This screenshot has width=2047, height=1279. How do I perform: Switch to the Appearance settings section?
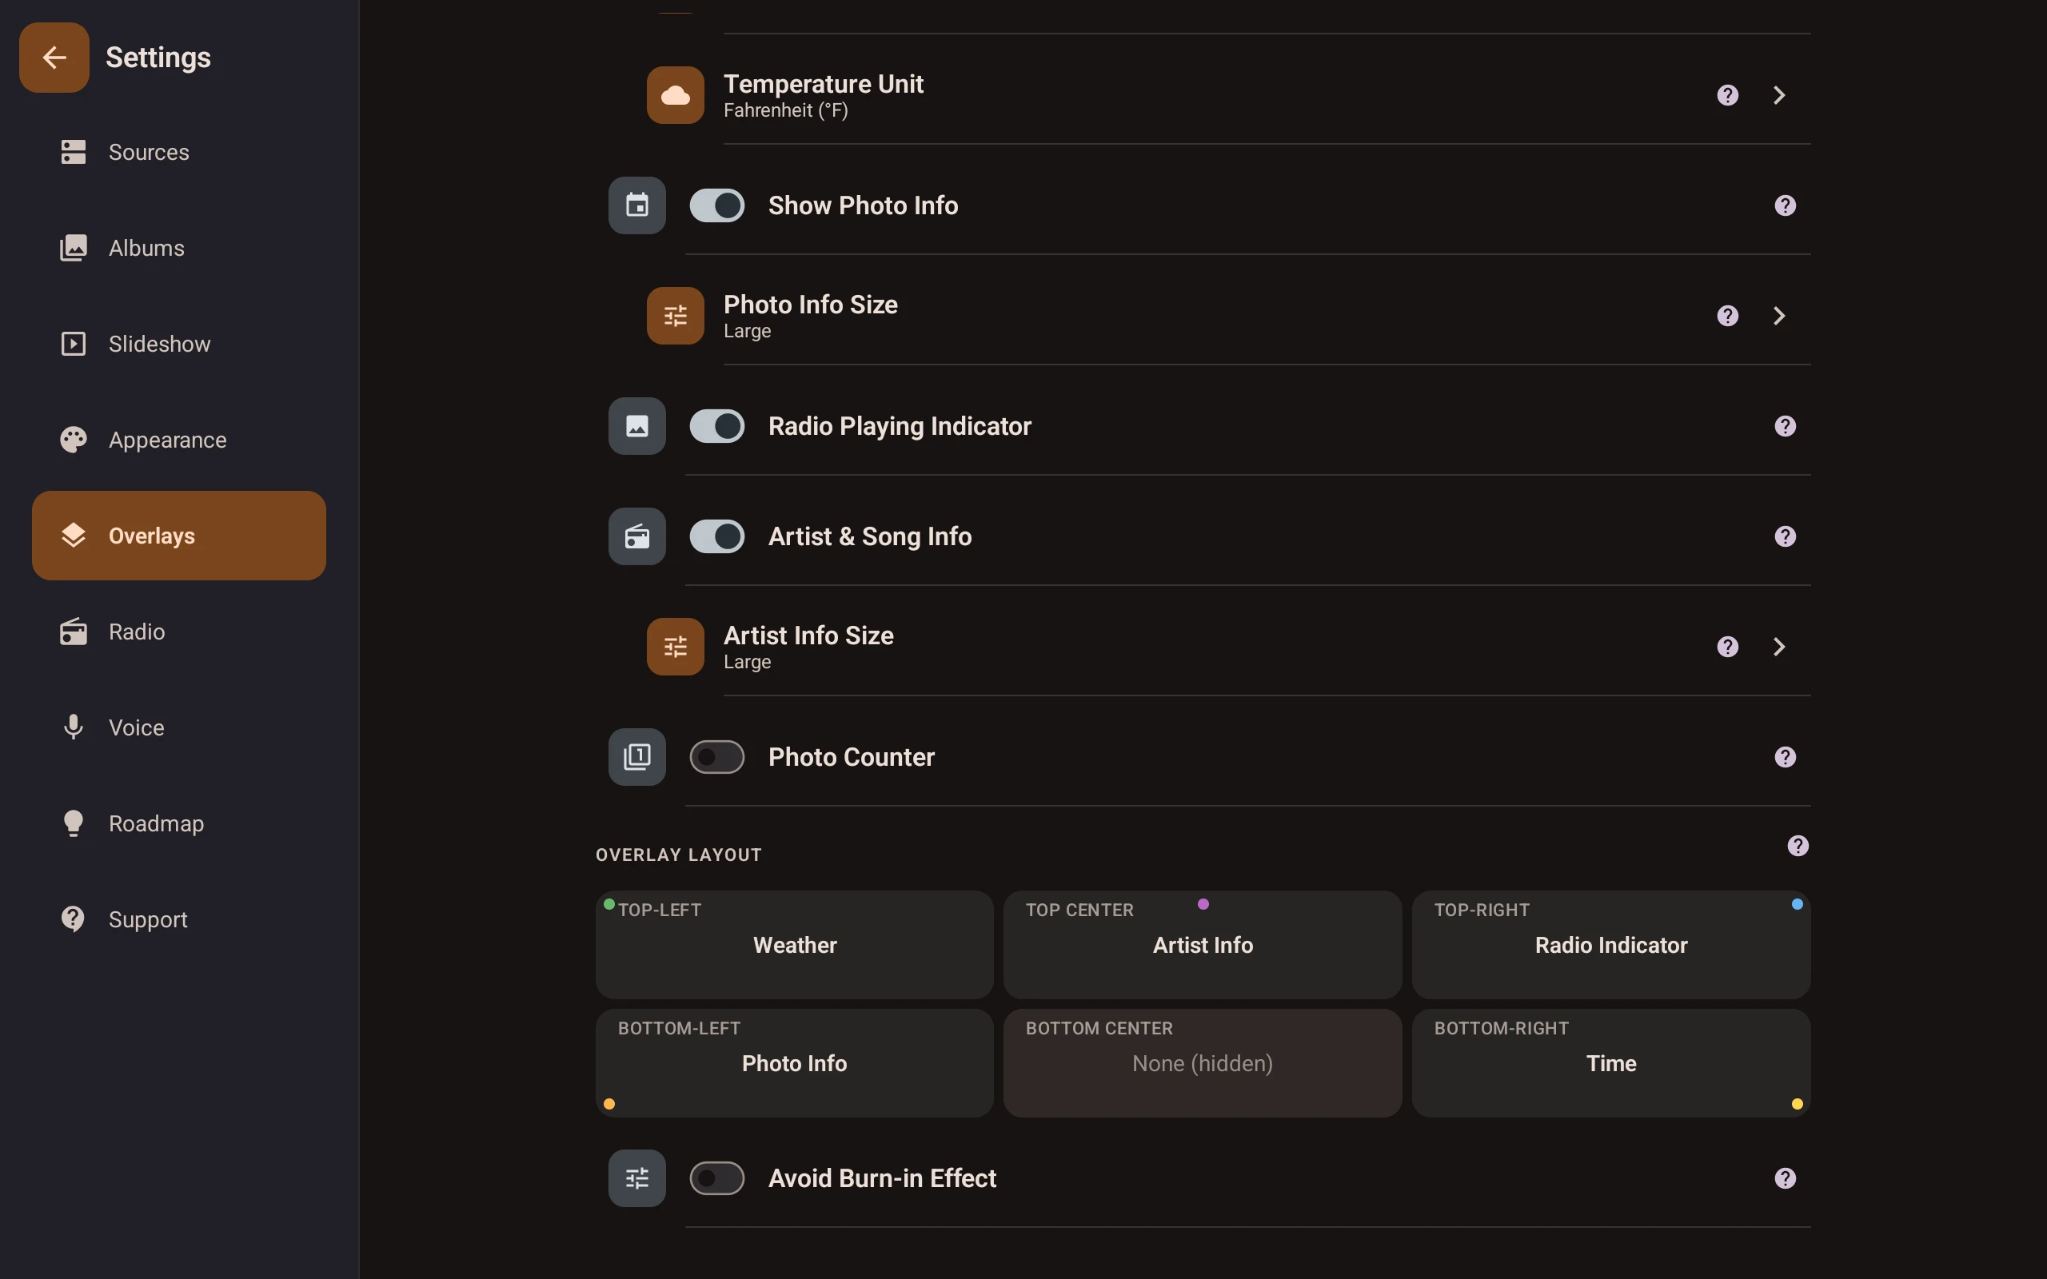(178, 440)
